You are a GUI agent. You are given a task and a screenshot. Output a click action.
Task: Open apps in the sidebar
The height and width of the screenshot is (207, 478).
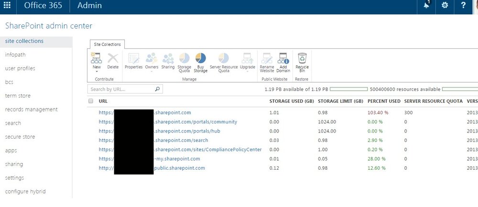11,151
